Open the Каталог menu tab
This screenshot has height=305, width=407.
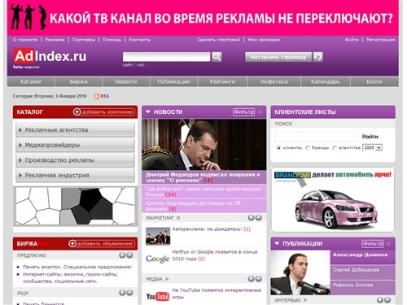point(31,81)
